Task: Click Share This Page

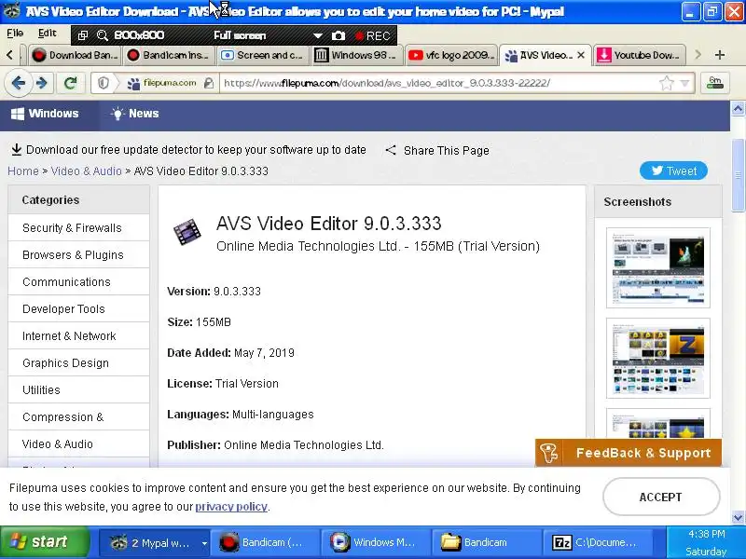Action: coord(437,151)
